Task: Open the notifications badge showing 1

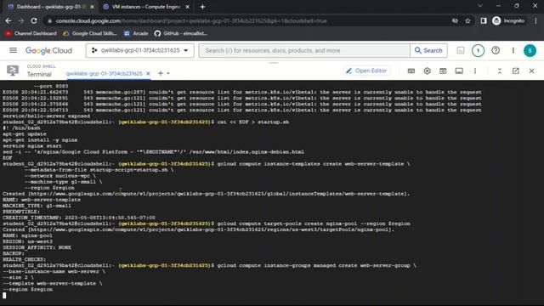Action: [478, 51]
